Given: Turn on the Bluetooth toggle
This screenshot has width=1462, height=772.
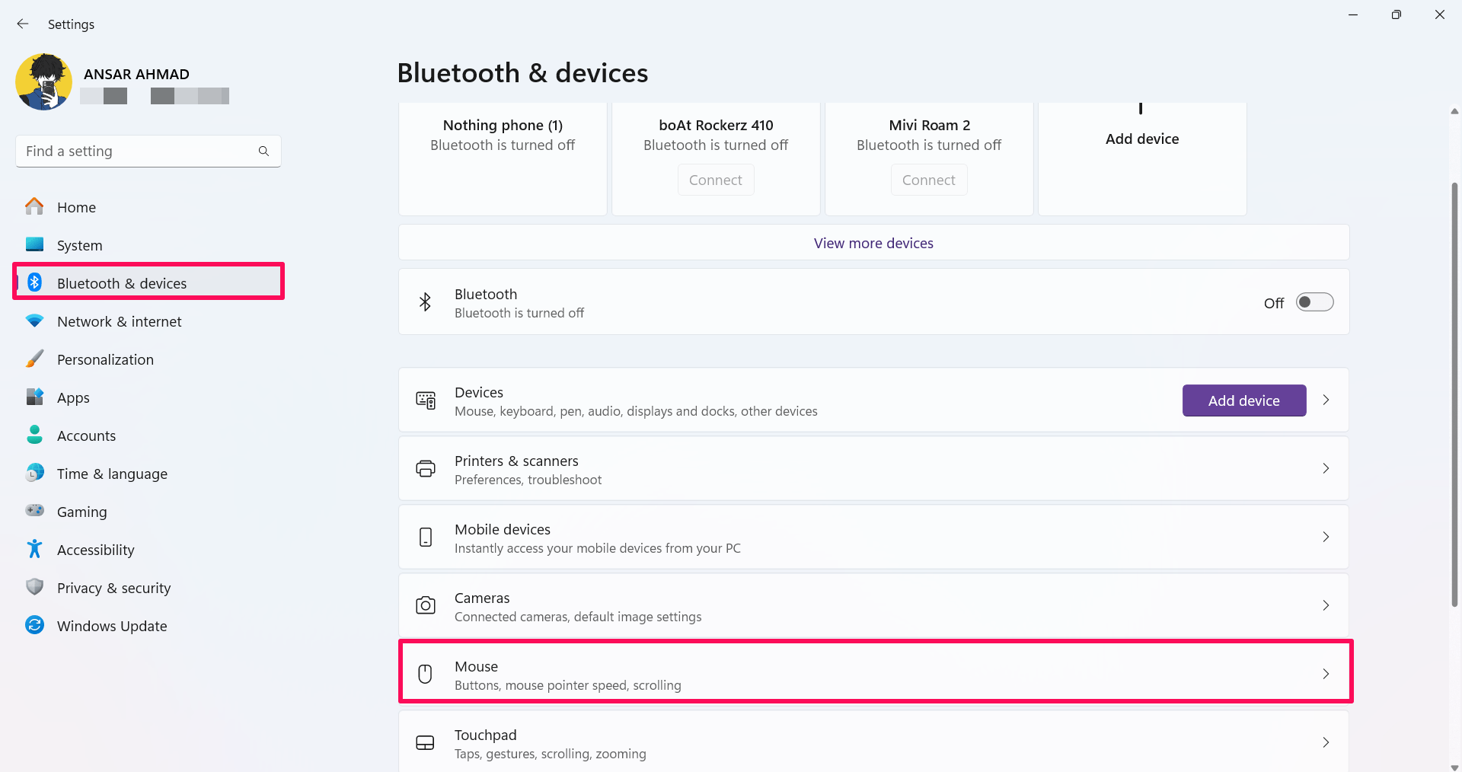Looking at the screenshot, I should pyautogui.click(x=1315, y=302).
